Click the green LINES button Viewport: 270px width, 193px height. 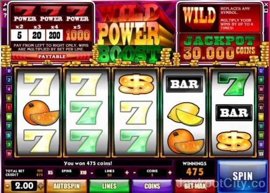click(x=109, y=186)
